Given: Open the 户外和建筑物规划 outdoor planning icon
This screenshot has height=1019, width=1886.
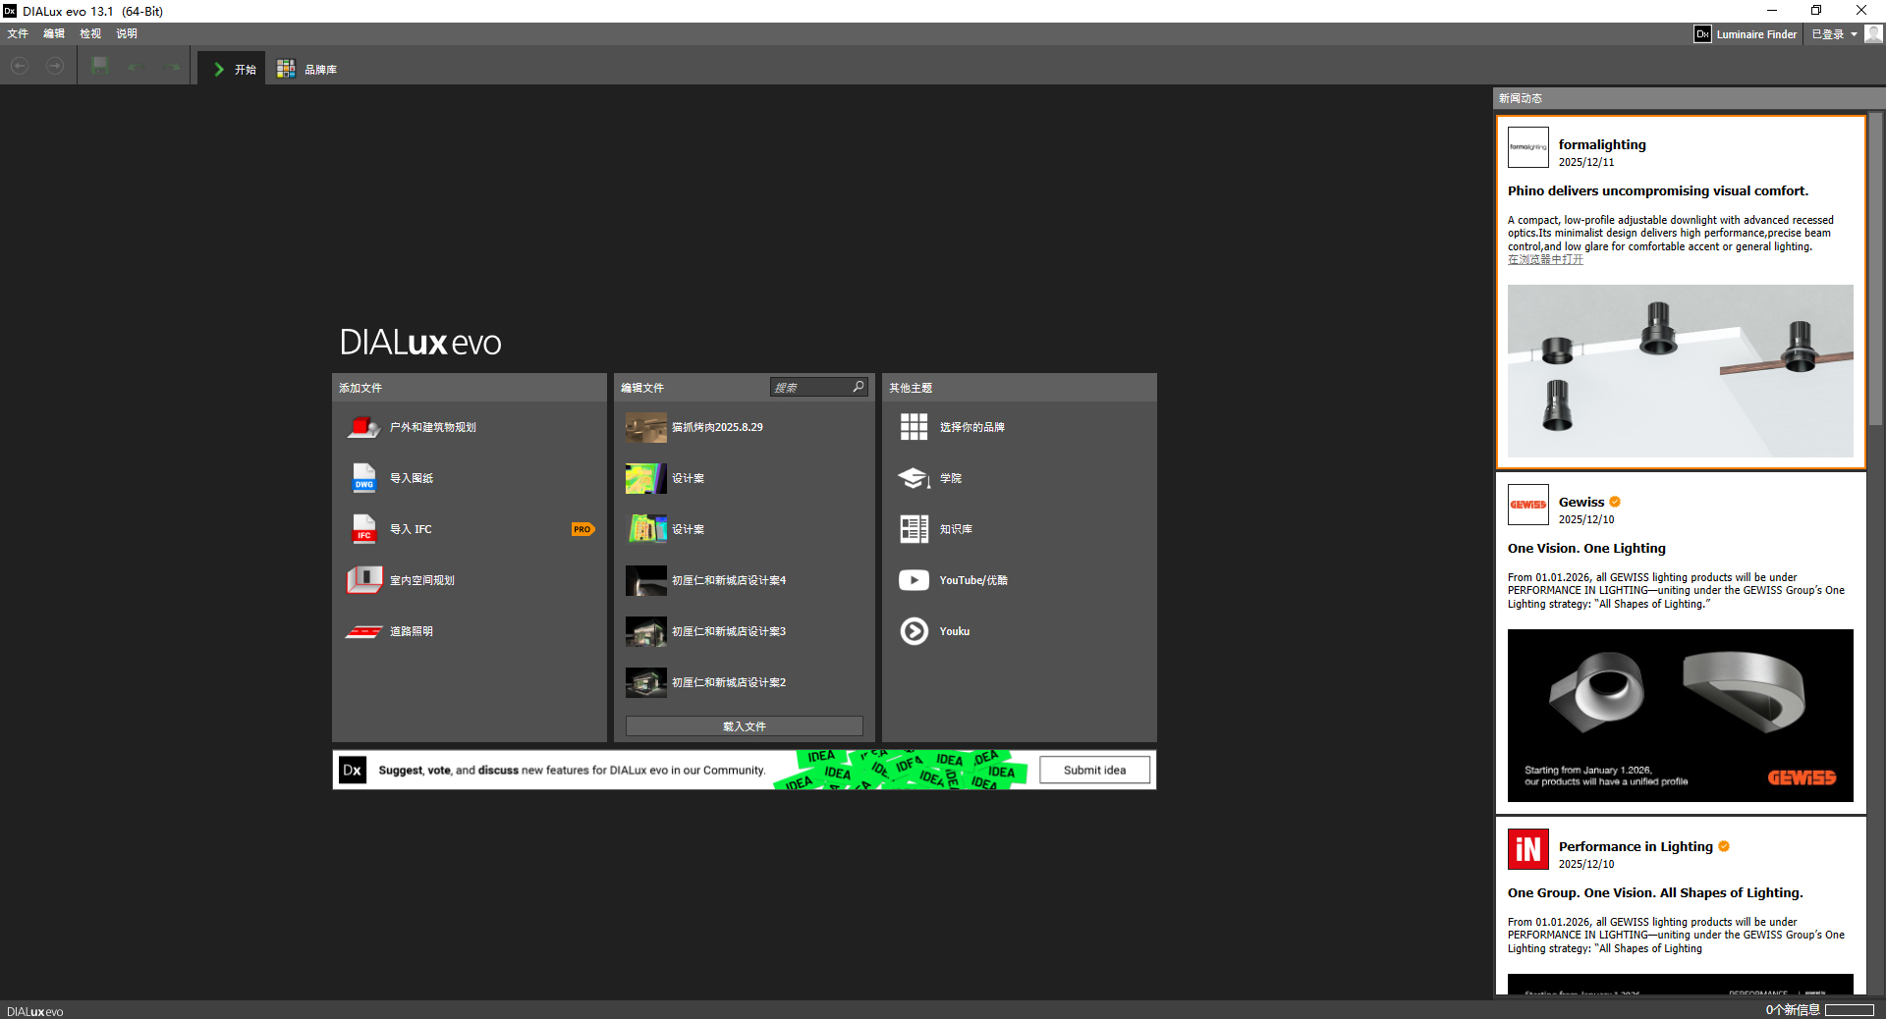Looking at the screenshot, I should coord(363,427).
